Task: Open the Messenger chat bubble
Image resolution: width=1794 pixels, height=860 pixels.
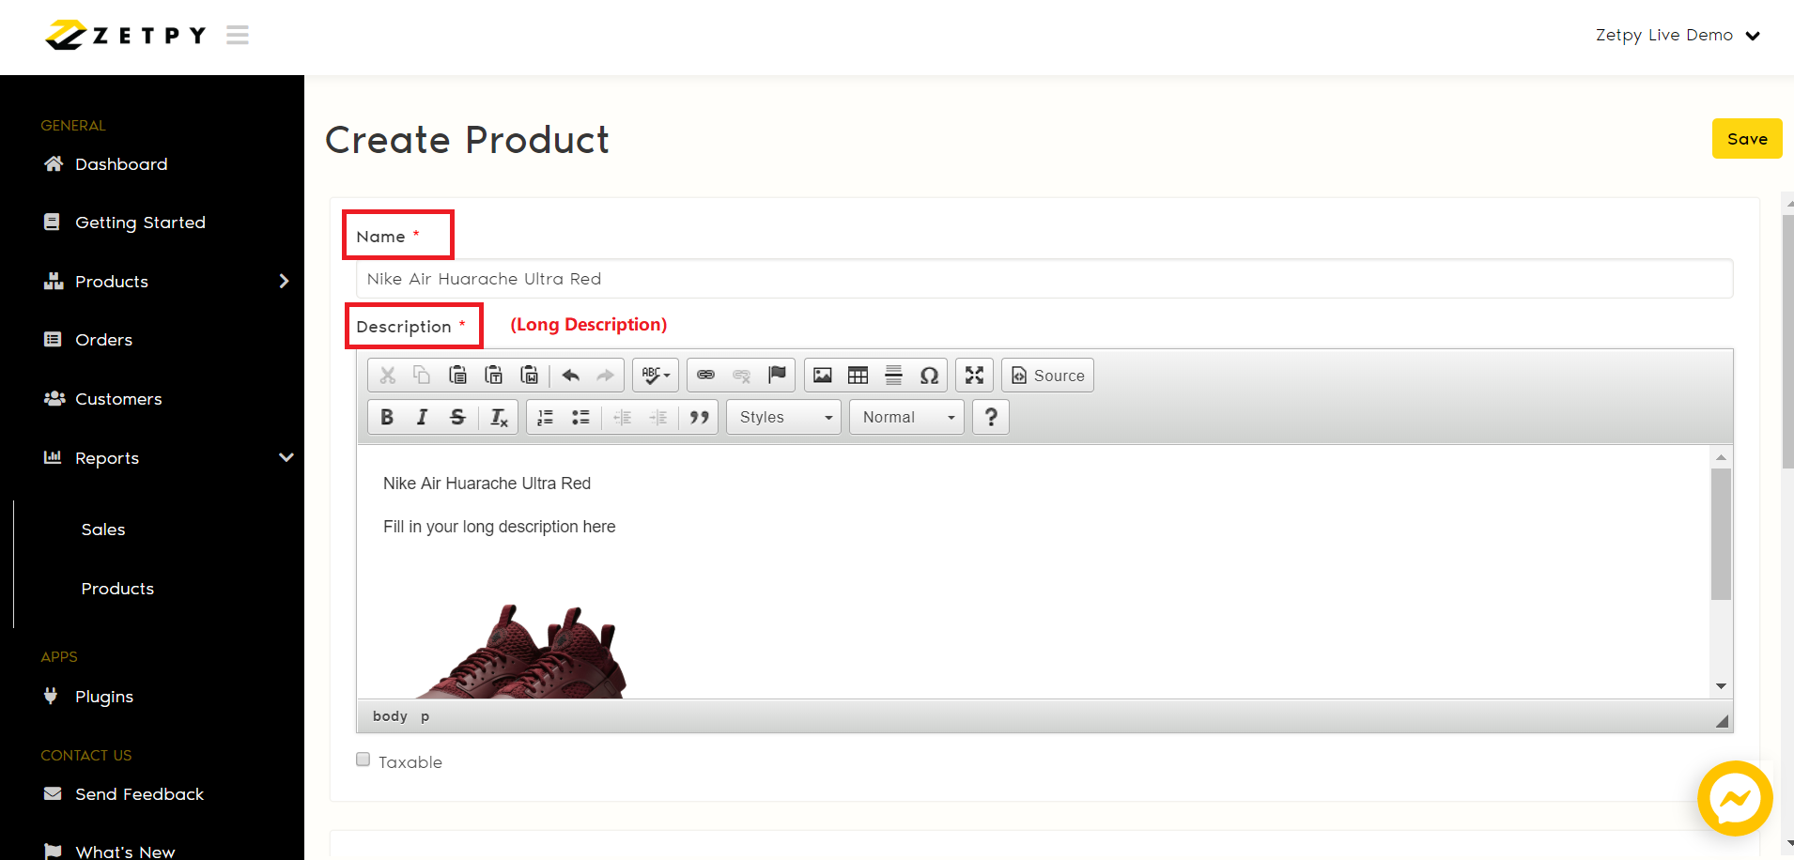Action: tap(1735, 798)
